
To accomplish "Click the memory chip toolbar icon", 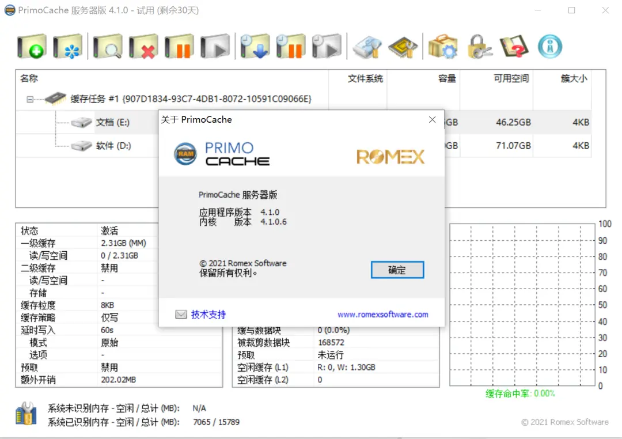I will [x=403, y=46].
